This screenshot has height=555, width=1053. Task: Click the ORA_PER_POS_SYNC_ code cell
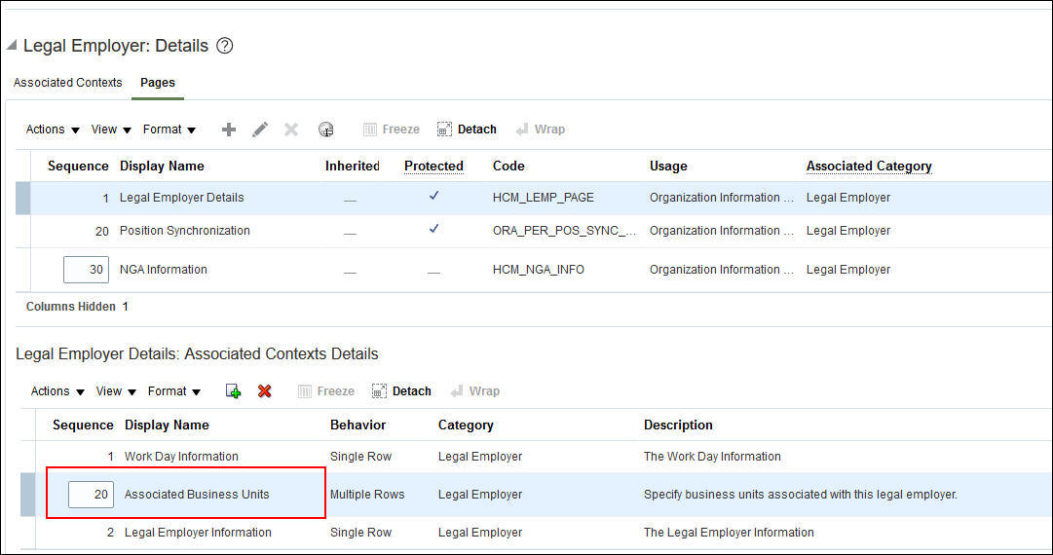(564, 230)
